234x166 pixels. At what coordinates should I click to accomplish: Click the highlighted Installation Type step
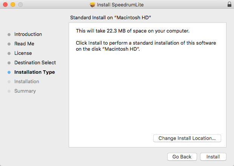point(34,72)
